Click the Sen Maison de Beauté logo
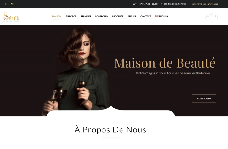Screen dimensions: 228x149 pos(11,17)
